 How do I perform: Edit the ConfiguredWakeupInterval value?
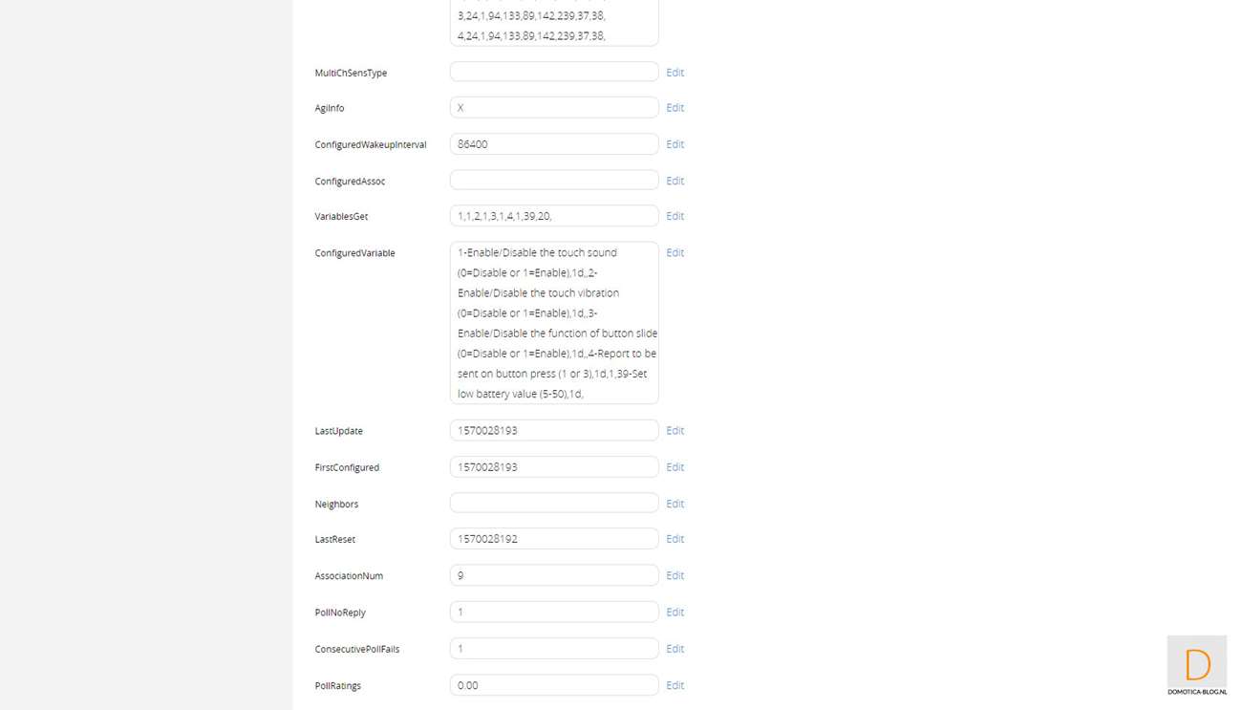(675, 144)
